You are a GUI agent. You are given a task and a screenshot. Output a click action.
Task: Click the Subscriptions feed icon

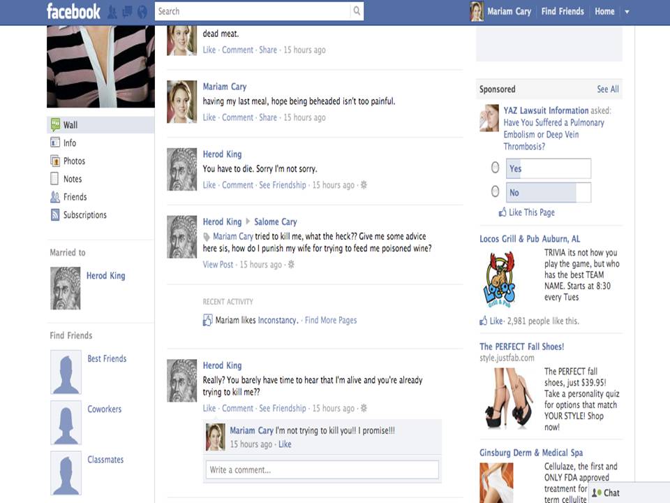click(x=55, y=214)
